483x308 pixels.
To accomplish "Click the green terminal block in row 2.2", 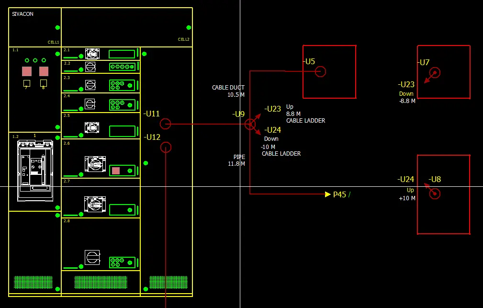I will 122,67.
